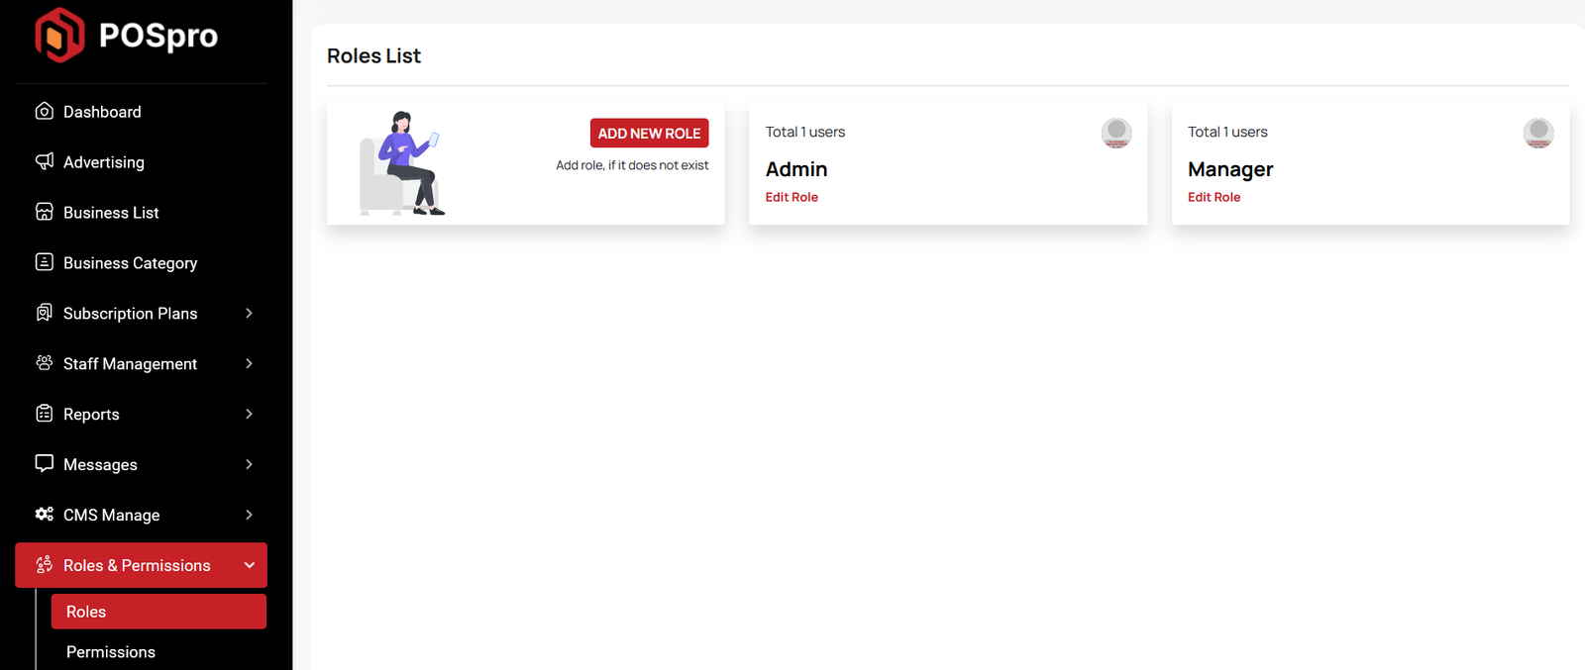Click the Staff Management people icon
Screen dimensions: 1585x670
[x=44, y=363]
